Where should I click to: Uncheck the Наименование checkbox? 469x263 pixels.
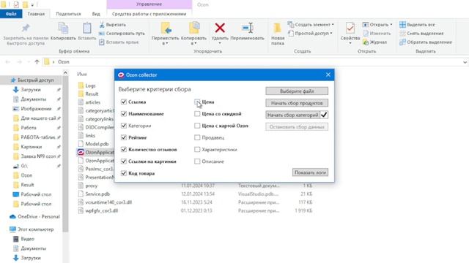pyautogui.click(x=124, y=114)
